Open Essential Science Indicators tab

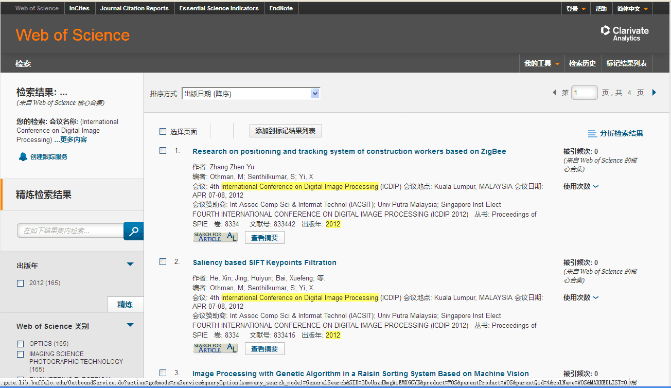pyautogui.click(x=219, y=8)
